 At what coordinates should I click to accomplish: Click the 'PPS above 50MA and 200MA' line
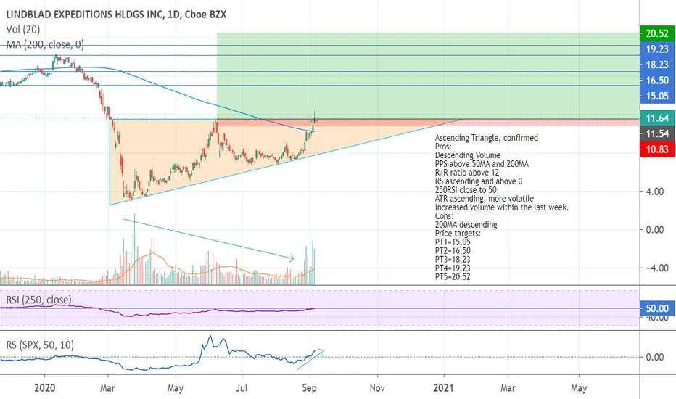[x=482, y=163]
